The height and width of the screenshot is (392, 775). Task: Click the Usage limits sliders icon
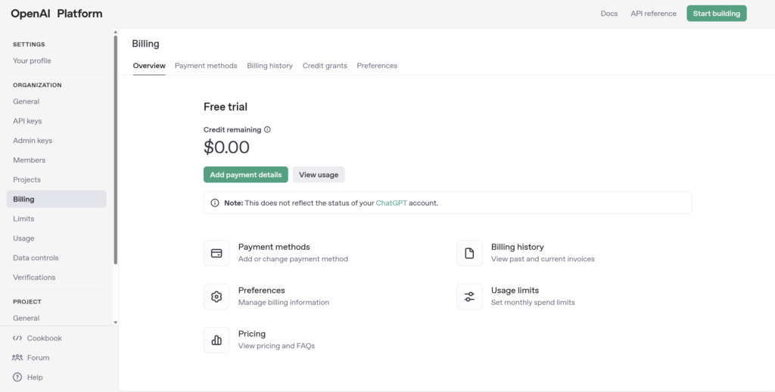click(x=469, y=297)
